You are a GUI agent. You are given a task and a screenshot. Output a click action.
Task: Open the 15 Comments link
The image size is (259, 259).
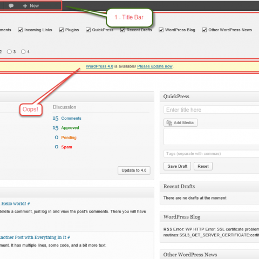(x=71, y=118)
